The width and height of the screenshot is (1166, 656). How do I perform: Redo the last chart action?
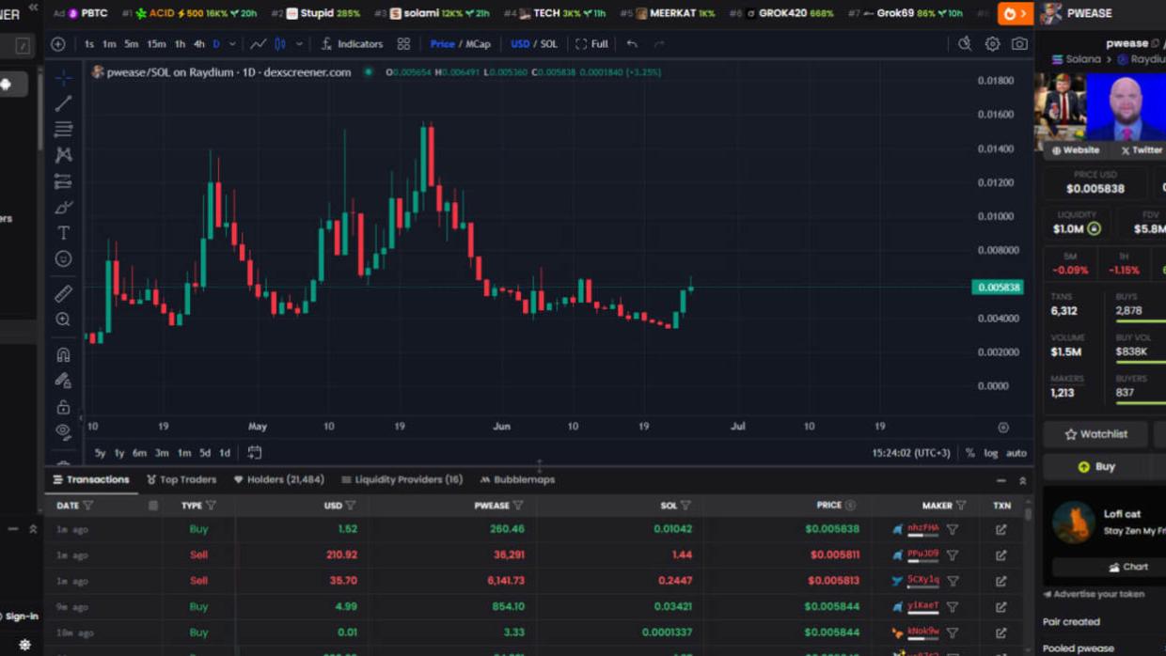[658, 44]
